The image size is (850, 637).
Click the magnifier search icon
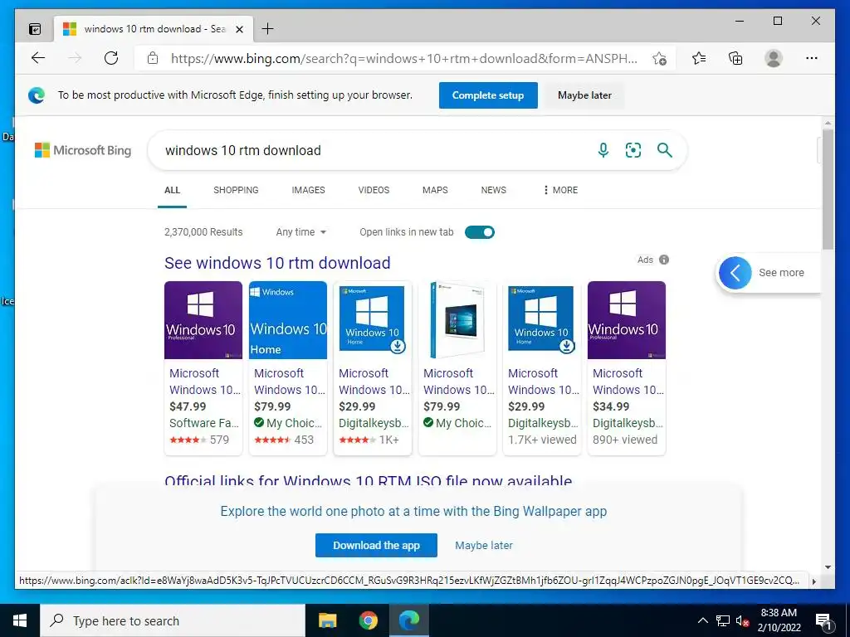(665, 150)
